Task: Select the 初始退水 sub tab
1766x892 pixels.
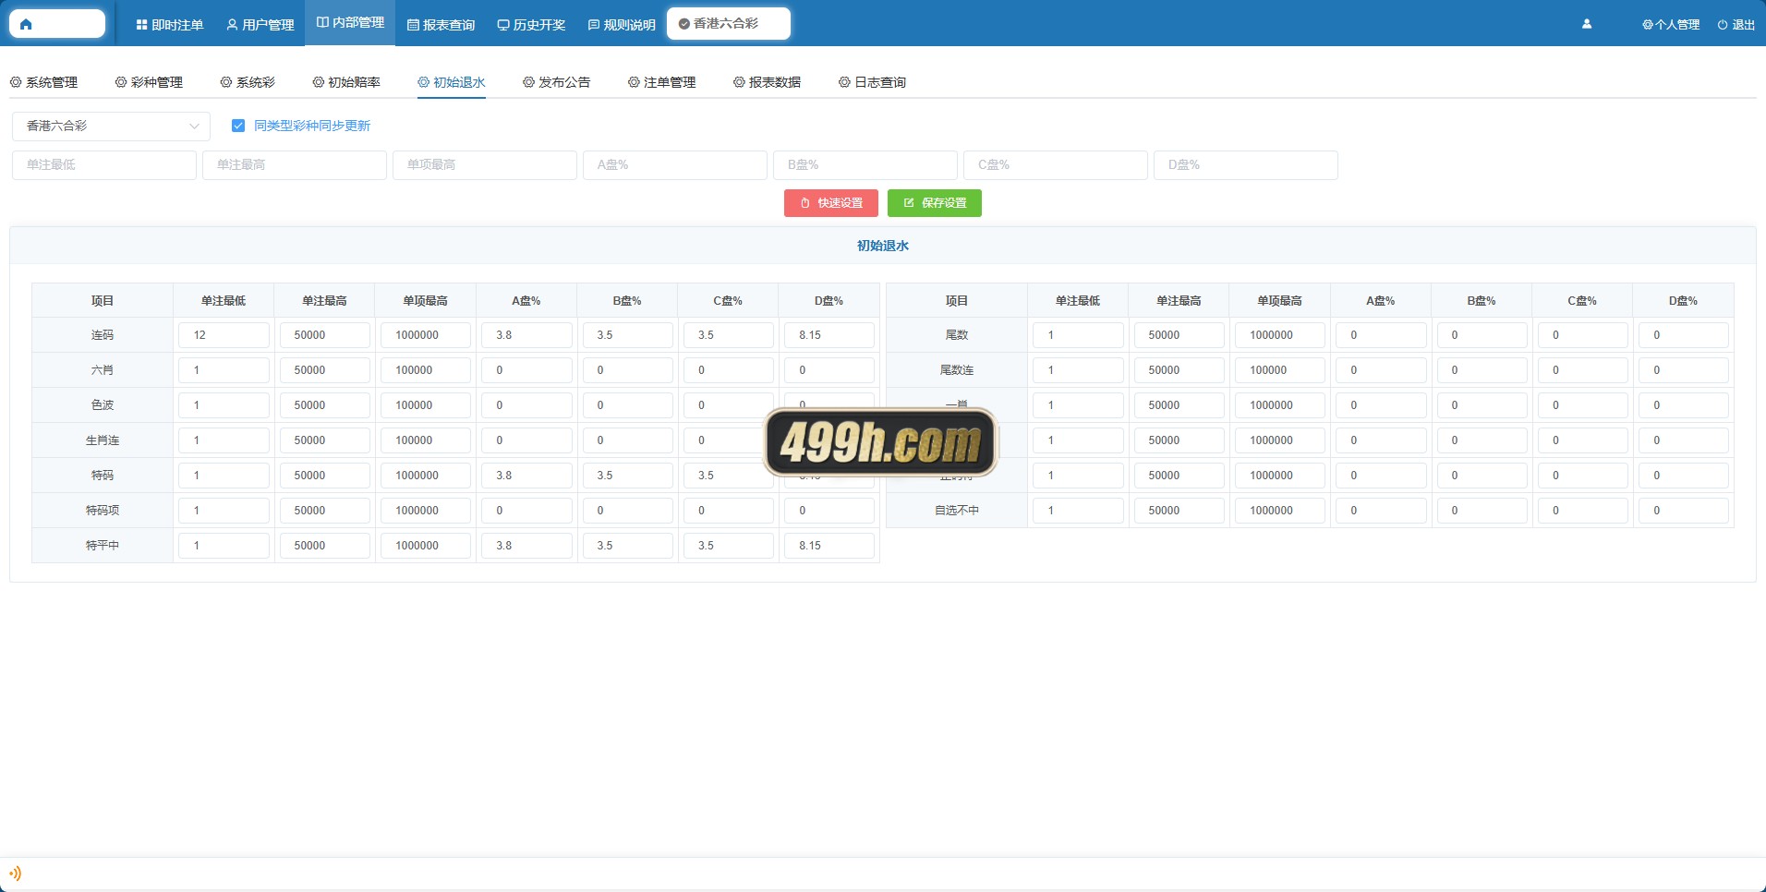Action: pos(452,82)
